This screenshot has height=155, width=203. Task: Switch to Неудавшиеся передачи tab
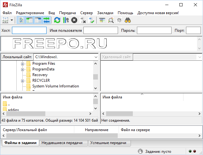pyautogui.click(x=63, y=143)
